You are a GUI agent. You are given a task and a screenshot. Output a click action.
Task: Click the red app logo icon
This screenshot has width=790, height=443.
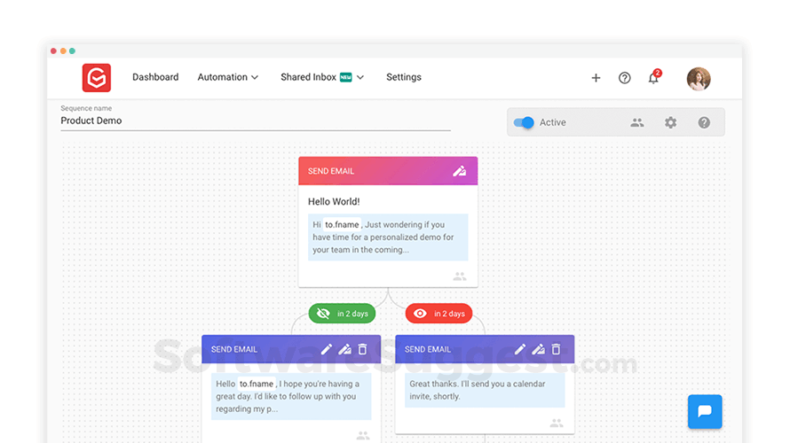[97, 77]
